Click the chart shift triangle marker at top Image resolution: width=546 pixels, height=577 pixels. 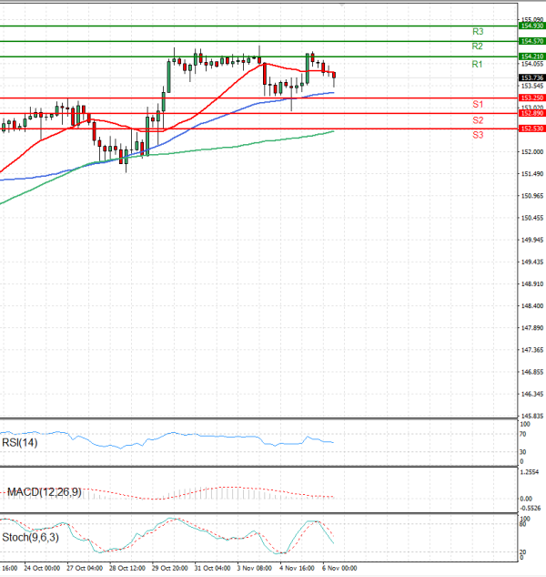tap(342, 5)
